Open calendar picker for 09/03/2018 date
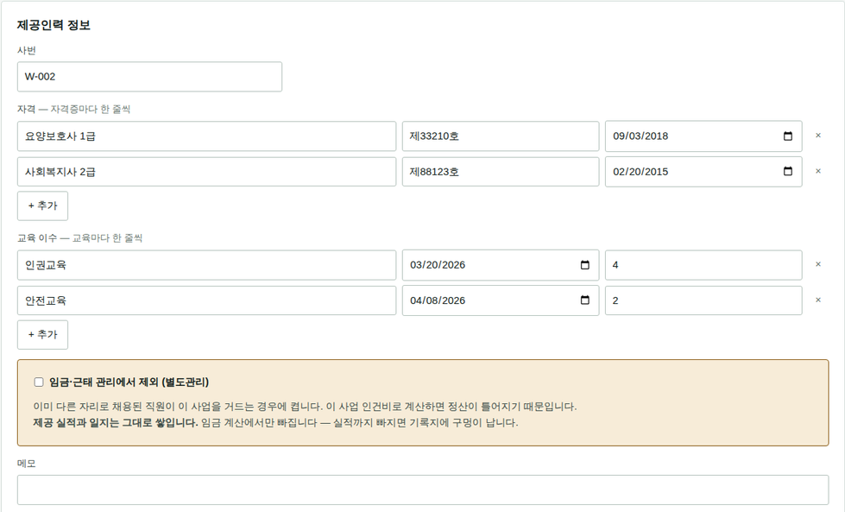Screen dimensions: 845x512 pos(787,136)
